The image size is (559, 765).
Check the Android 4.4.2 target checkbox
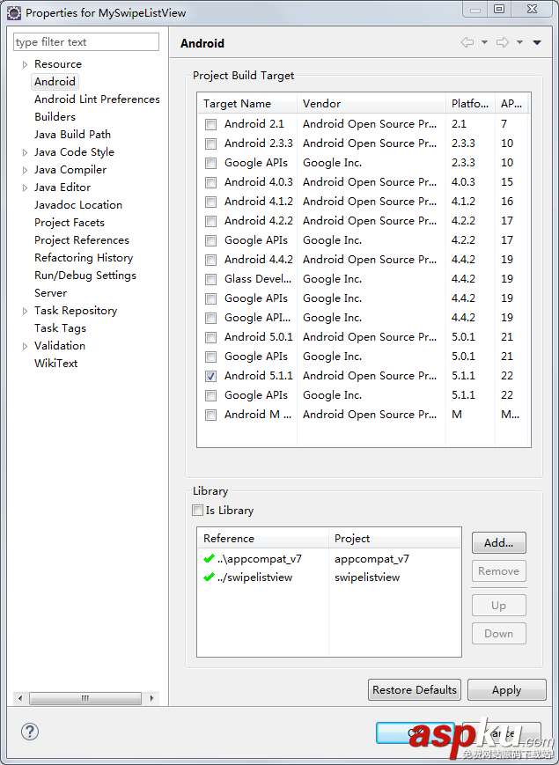coord(210,260)
